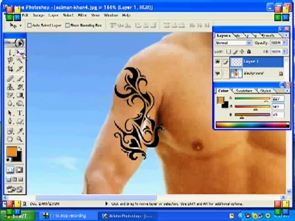Select the Healing Brush tool
The width and height of the screenshot is (295, 221).
tap(10, 79)
